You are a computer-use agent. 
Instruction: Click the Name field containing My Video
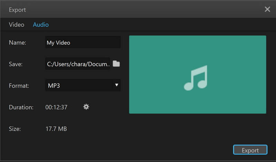coord(83,42)
